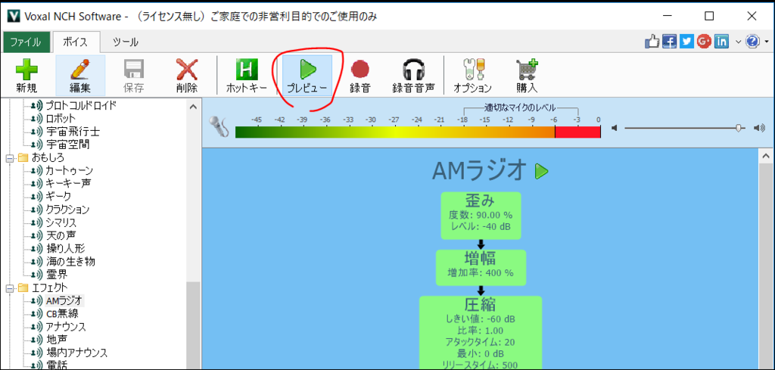Play preview next to AMラジオ title

[542, 172]
